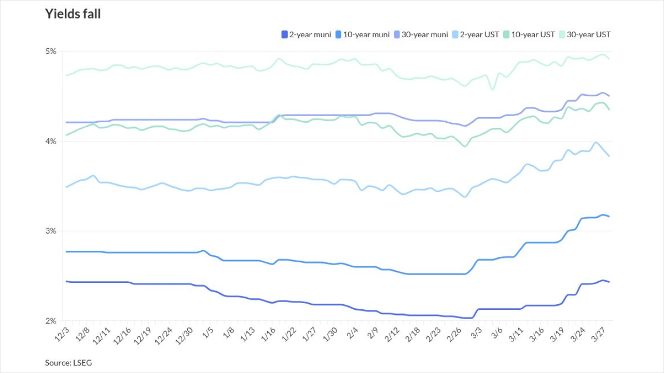Hide the series via "10-year muni" label
Screen dimensions: 664x373
point(366,35)
